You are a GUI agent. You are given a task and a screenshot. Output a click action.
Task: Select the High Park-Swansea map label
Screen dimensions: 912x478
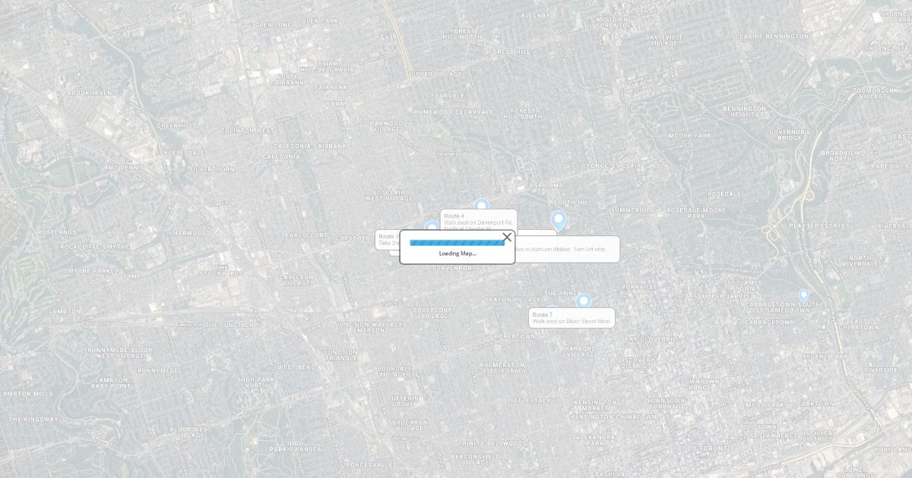click(295, 446)
